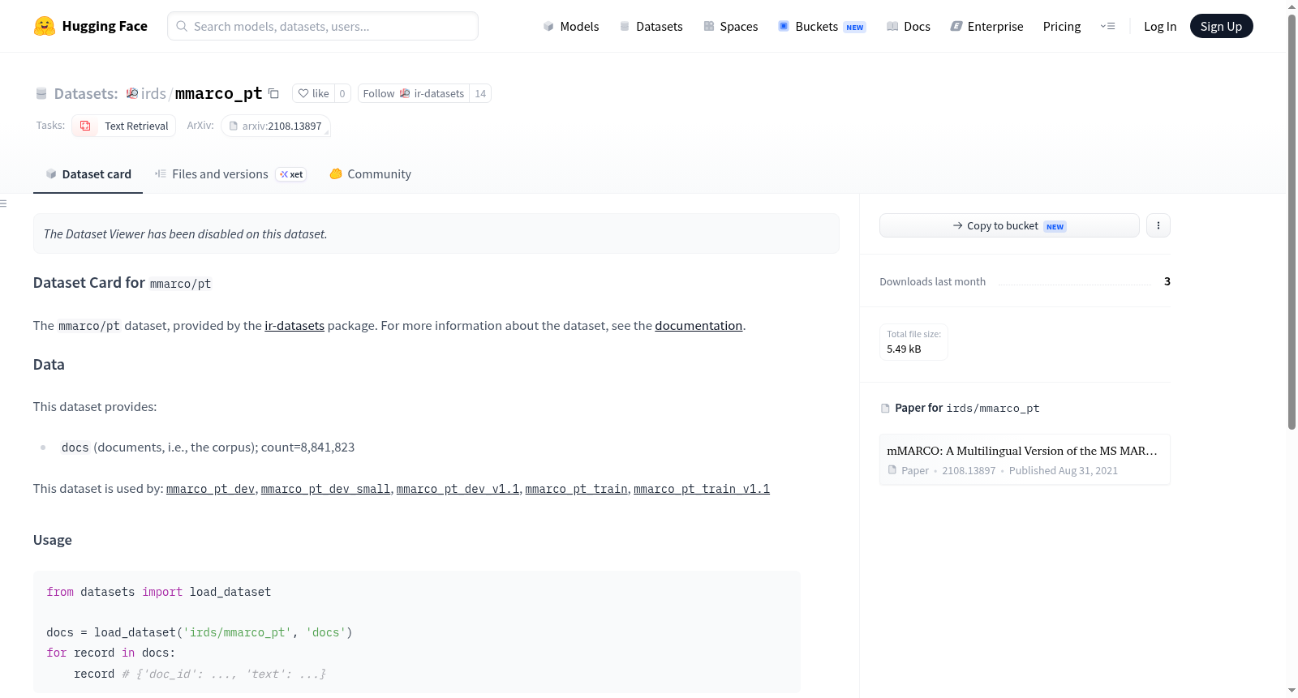Select the Text Retrieval task tag
Viewport: 1298px width, 698px height.
(124, 126)
